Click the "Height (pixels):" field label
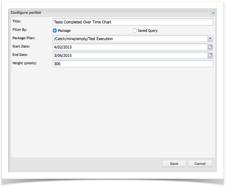This screenshot has width=228, height=188. click(25, 63)
